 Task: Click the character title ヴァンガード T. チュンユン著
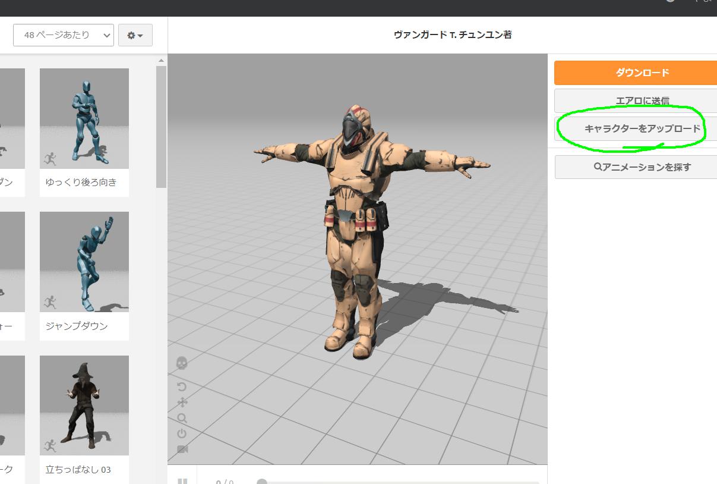pyautogui.click(x=453, y=35)
